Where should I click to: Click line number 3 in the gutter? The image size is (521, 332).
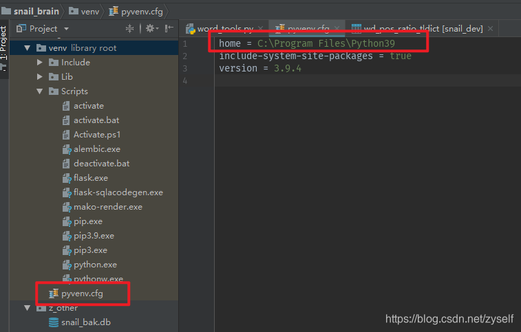(185, 68)
